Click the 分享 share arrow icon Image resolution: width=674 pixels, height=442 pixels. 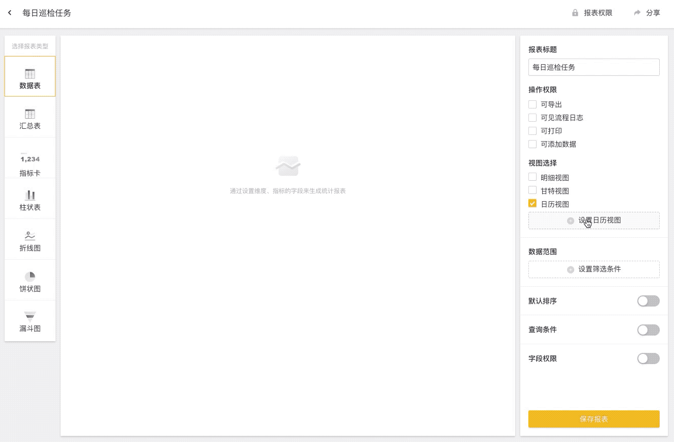[x=637, y=13]
